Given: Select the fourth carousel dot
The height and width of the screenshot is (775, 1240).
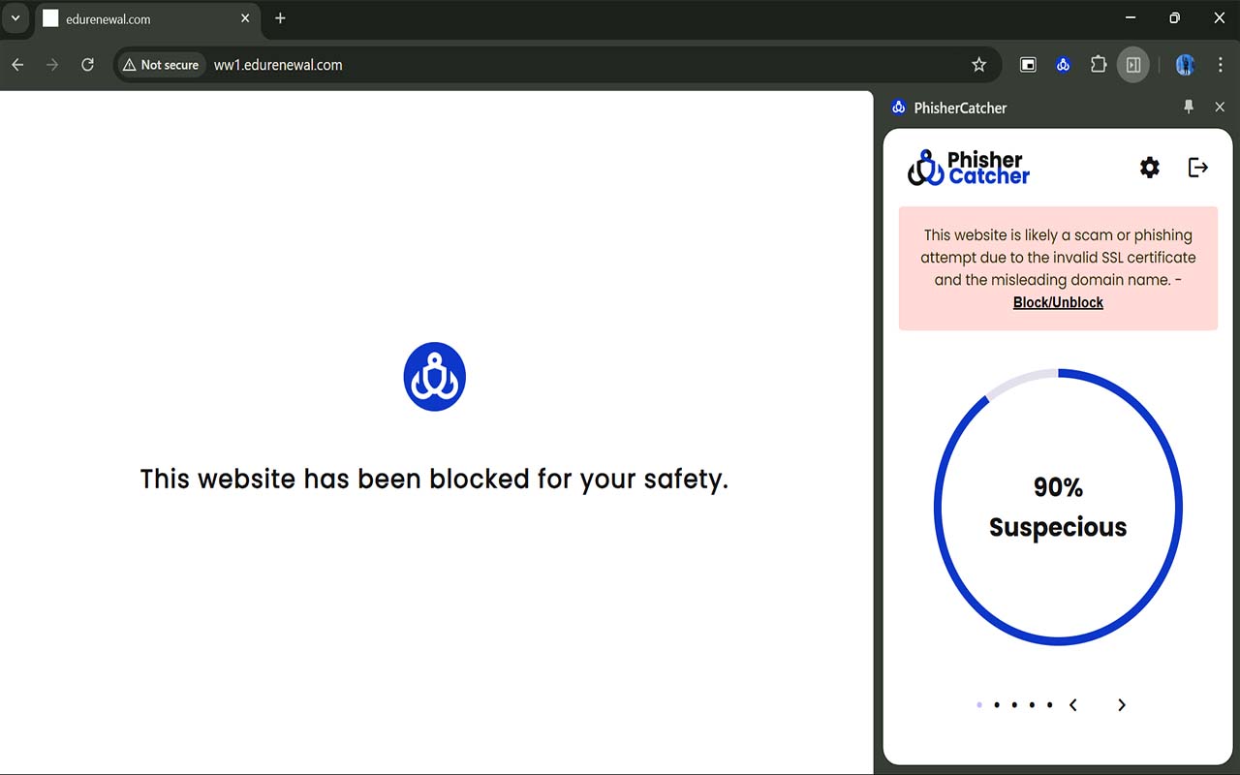Looking at the screenshot, I should click(1033, 705).
